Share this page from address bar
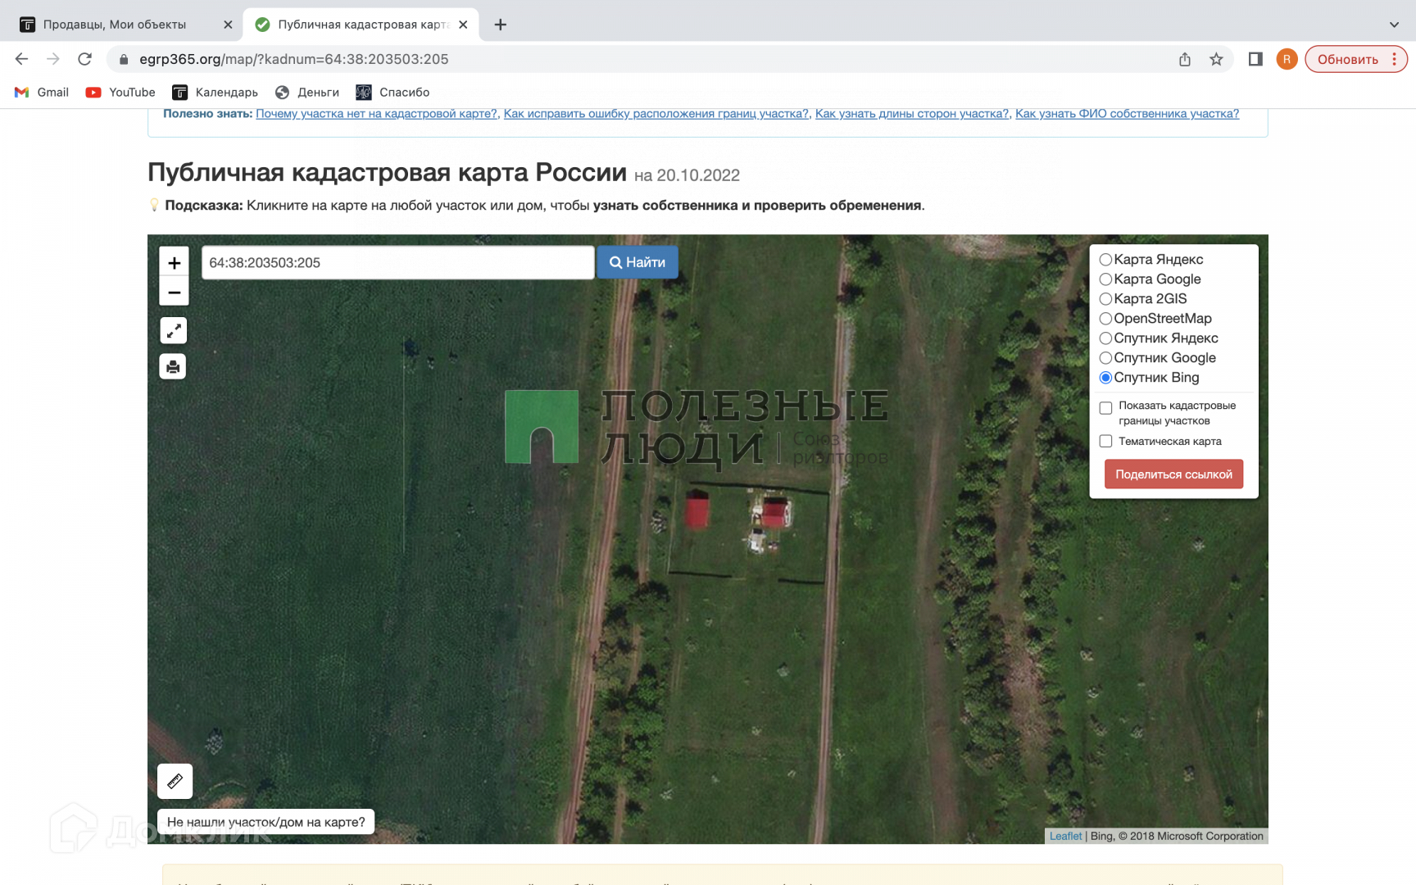The width and height of the screenshot is (1416, 885). [1185, 59]
